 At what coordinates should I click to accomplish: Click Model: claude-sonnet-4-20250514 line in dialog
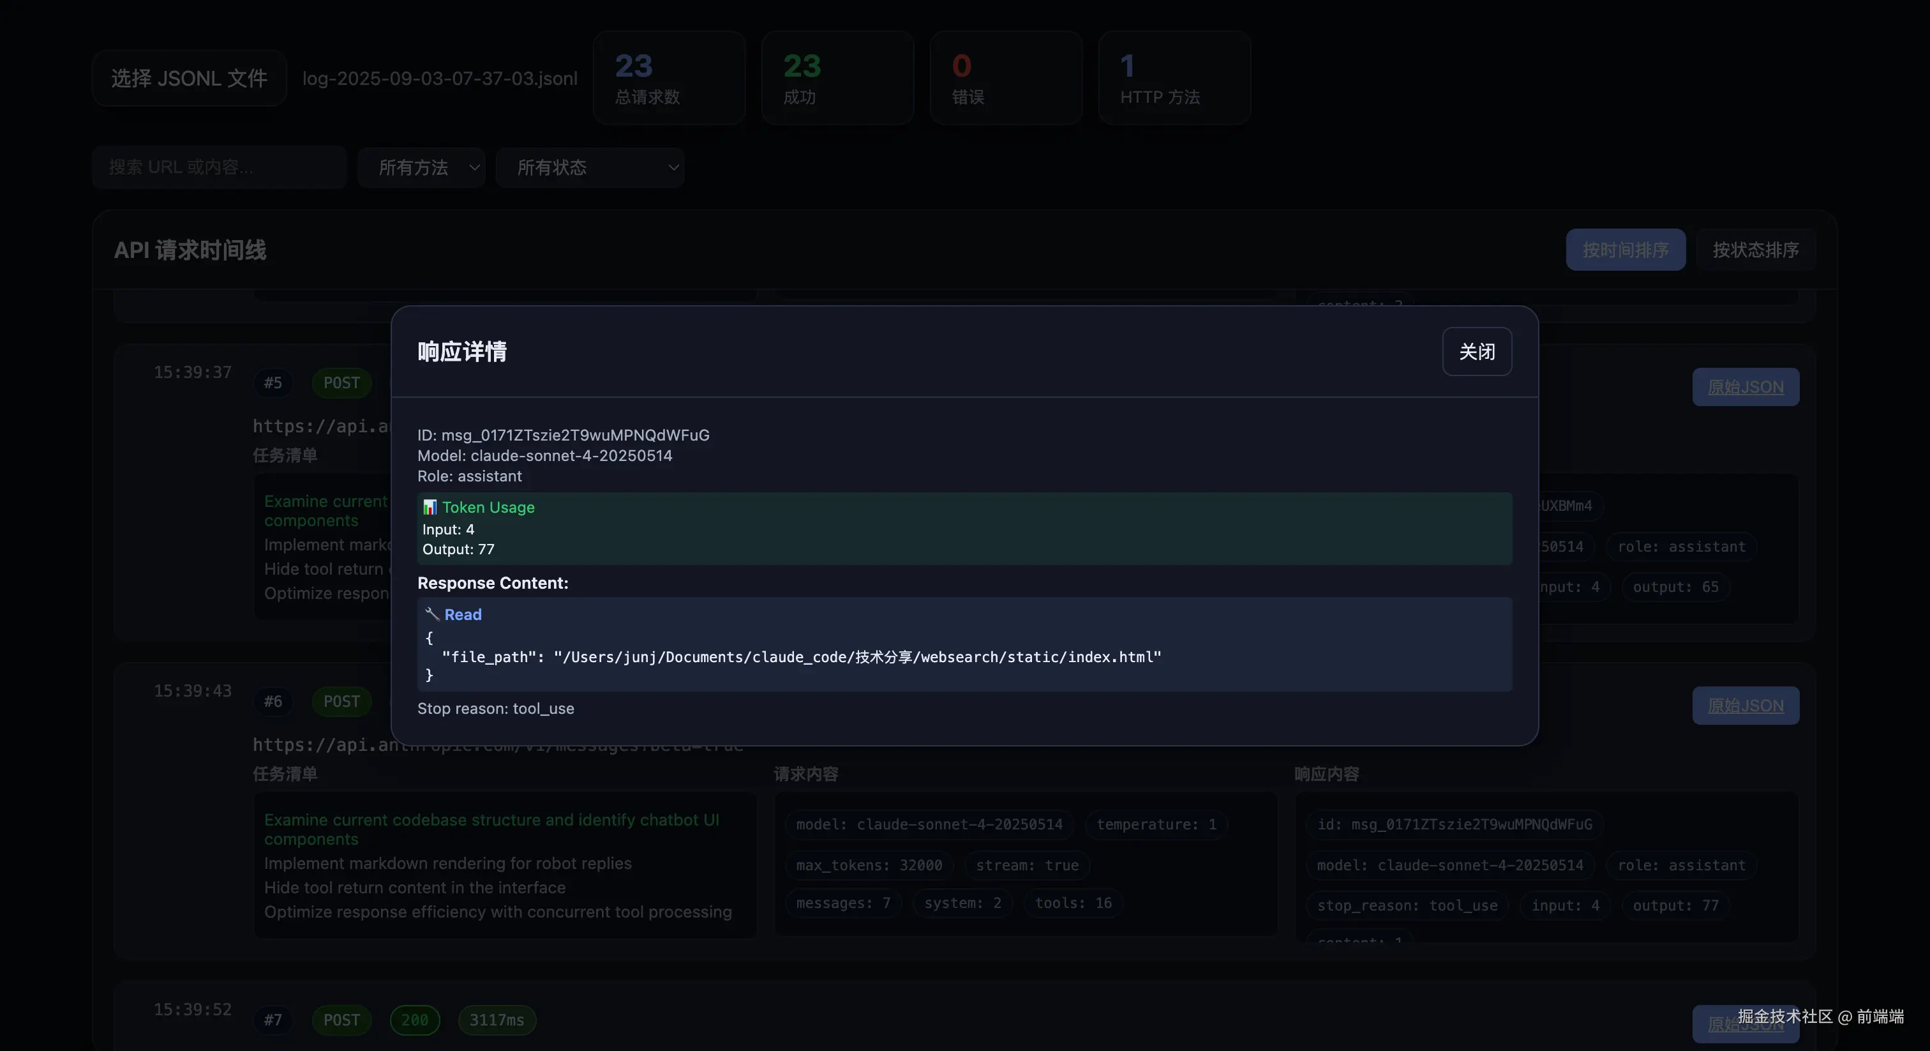coord(544,456)
